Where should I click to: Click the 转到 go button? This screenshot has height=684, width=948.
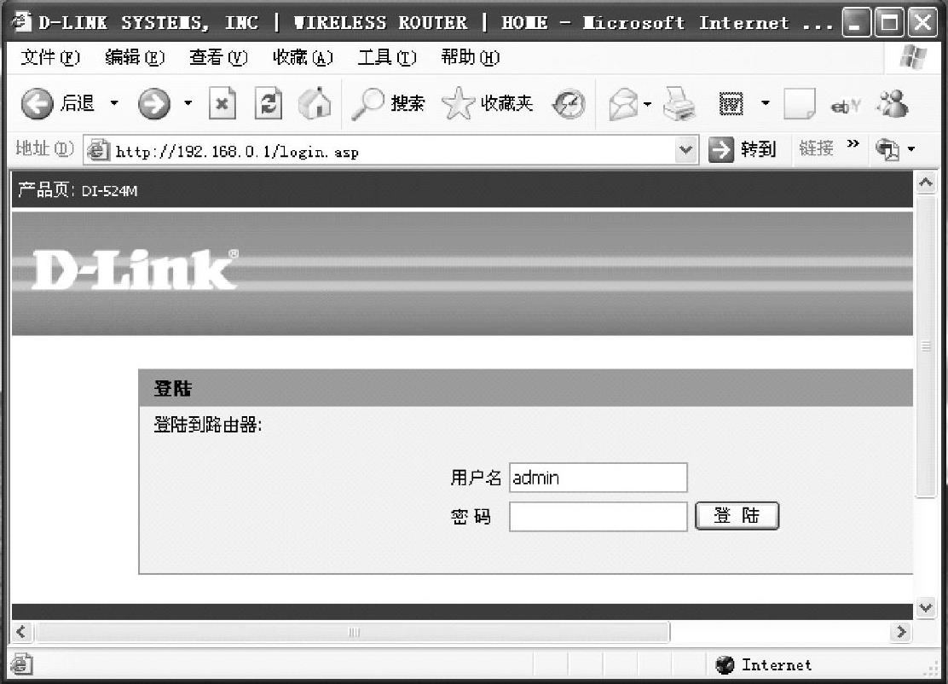click(x=742, y=149)
